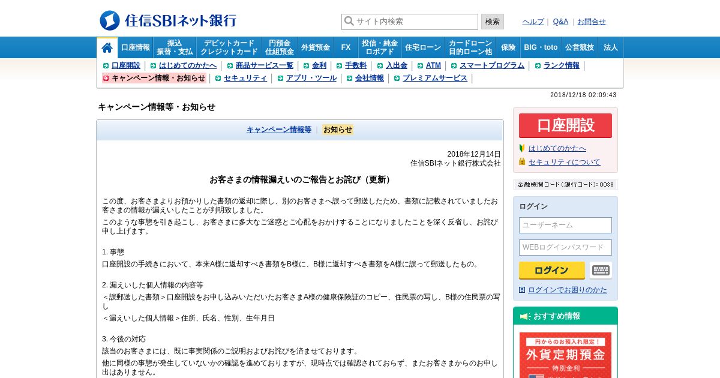The height and width of the screenshot is (378, 720).
Task: Click the 住信SBIネット銀行 logo
Action: (168, 20)
